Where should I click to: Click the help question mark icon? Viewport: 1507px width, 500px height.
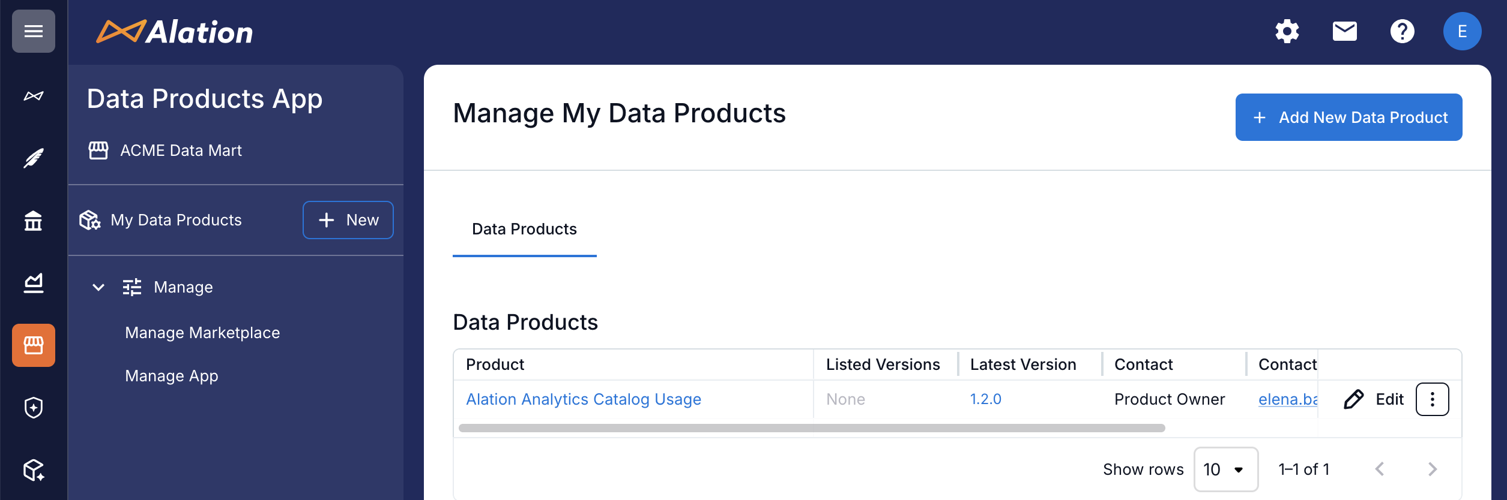pos(1402,31)
